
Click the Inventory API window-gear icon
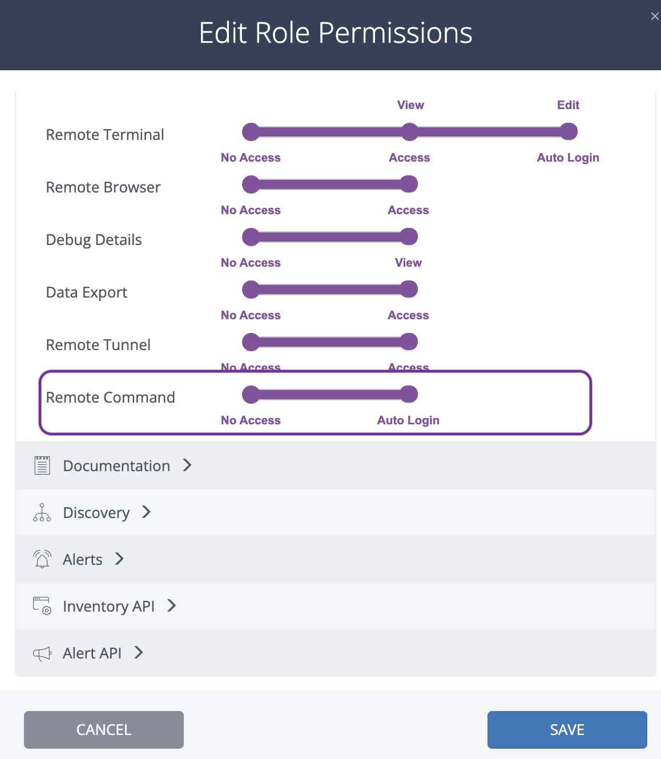pos(42,606)
